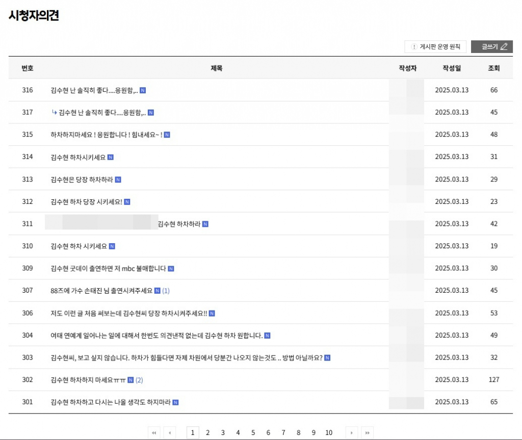522x440 pixels.
Task: Jump to the last page arrow
Action: tap(367, 432)
